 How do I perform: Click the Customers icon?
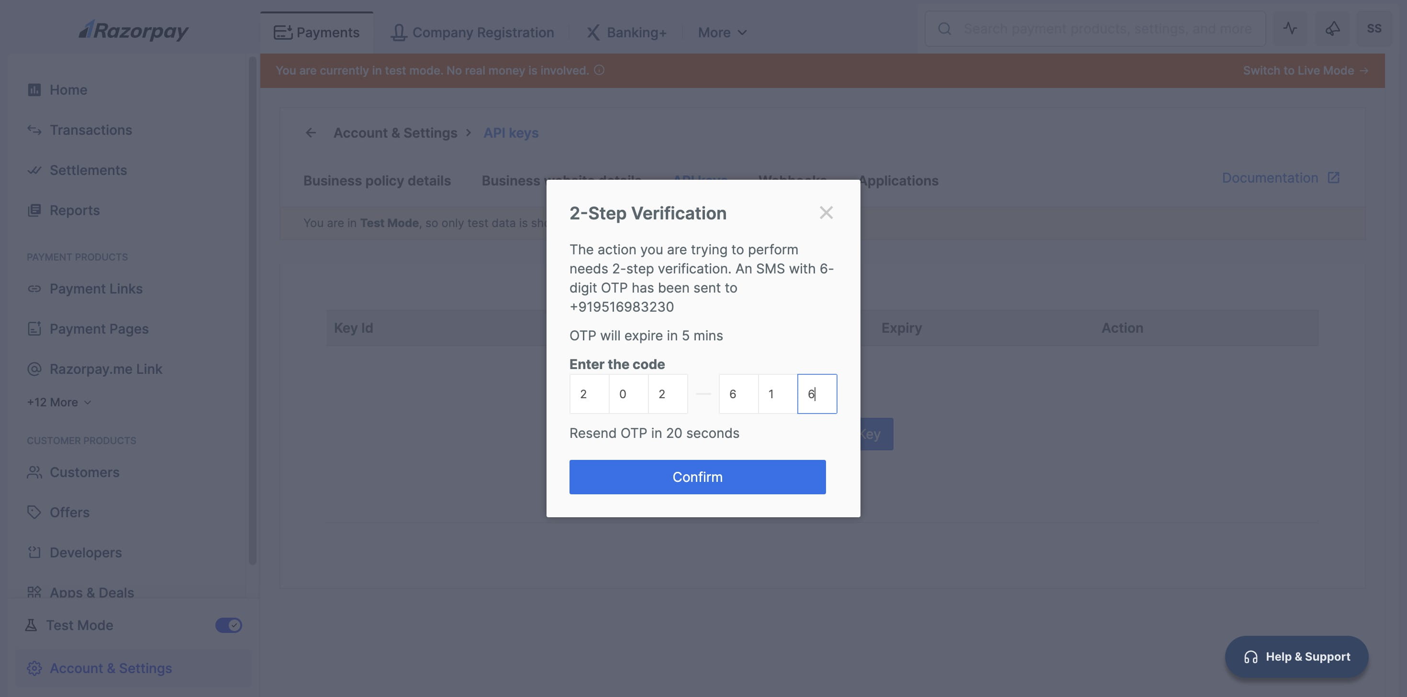(34, 472)
